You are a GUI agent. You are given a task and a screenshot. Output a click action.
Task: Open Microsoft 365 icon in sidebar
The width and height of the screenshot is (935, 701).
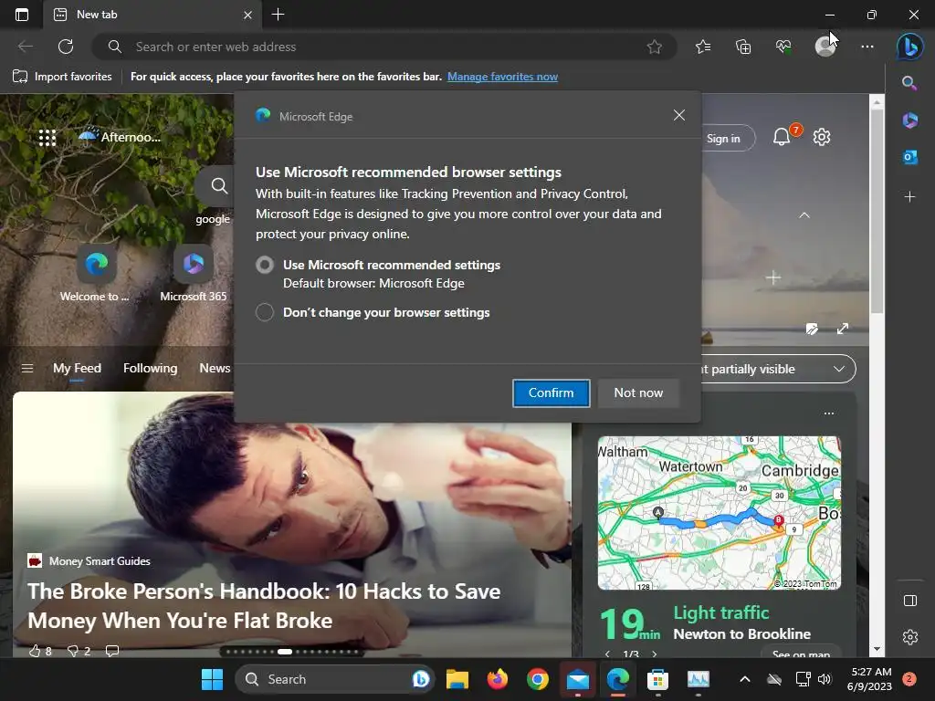point(909,120)
